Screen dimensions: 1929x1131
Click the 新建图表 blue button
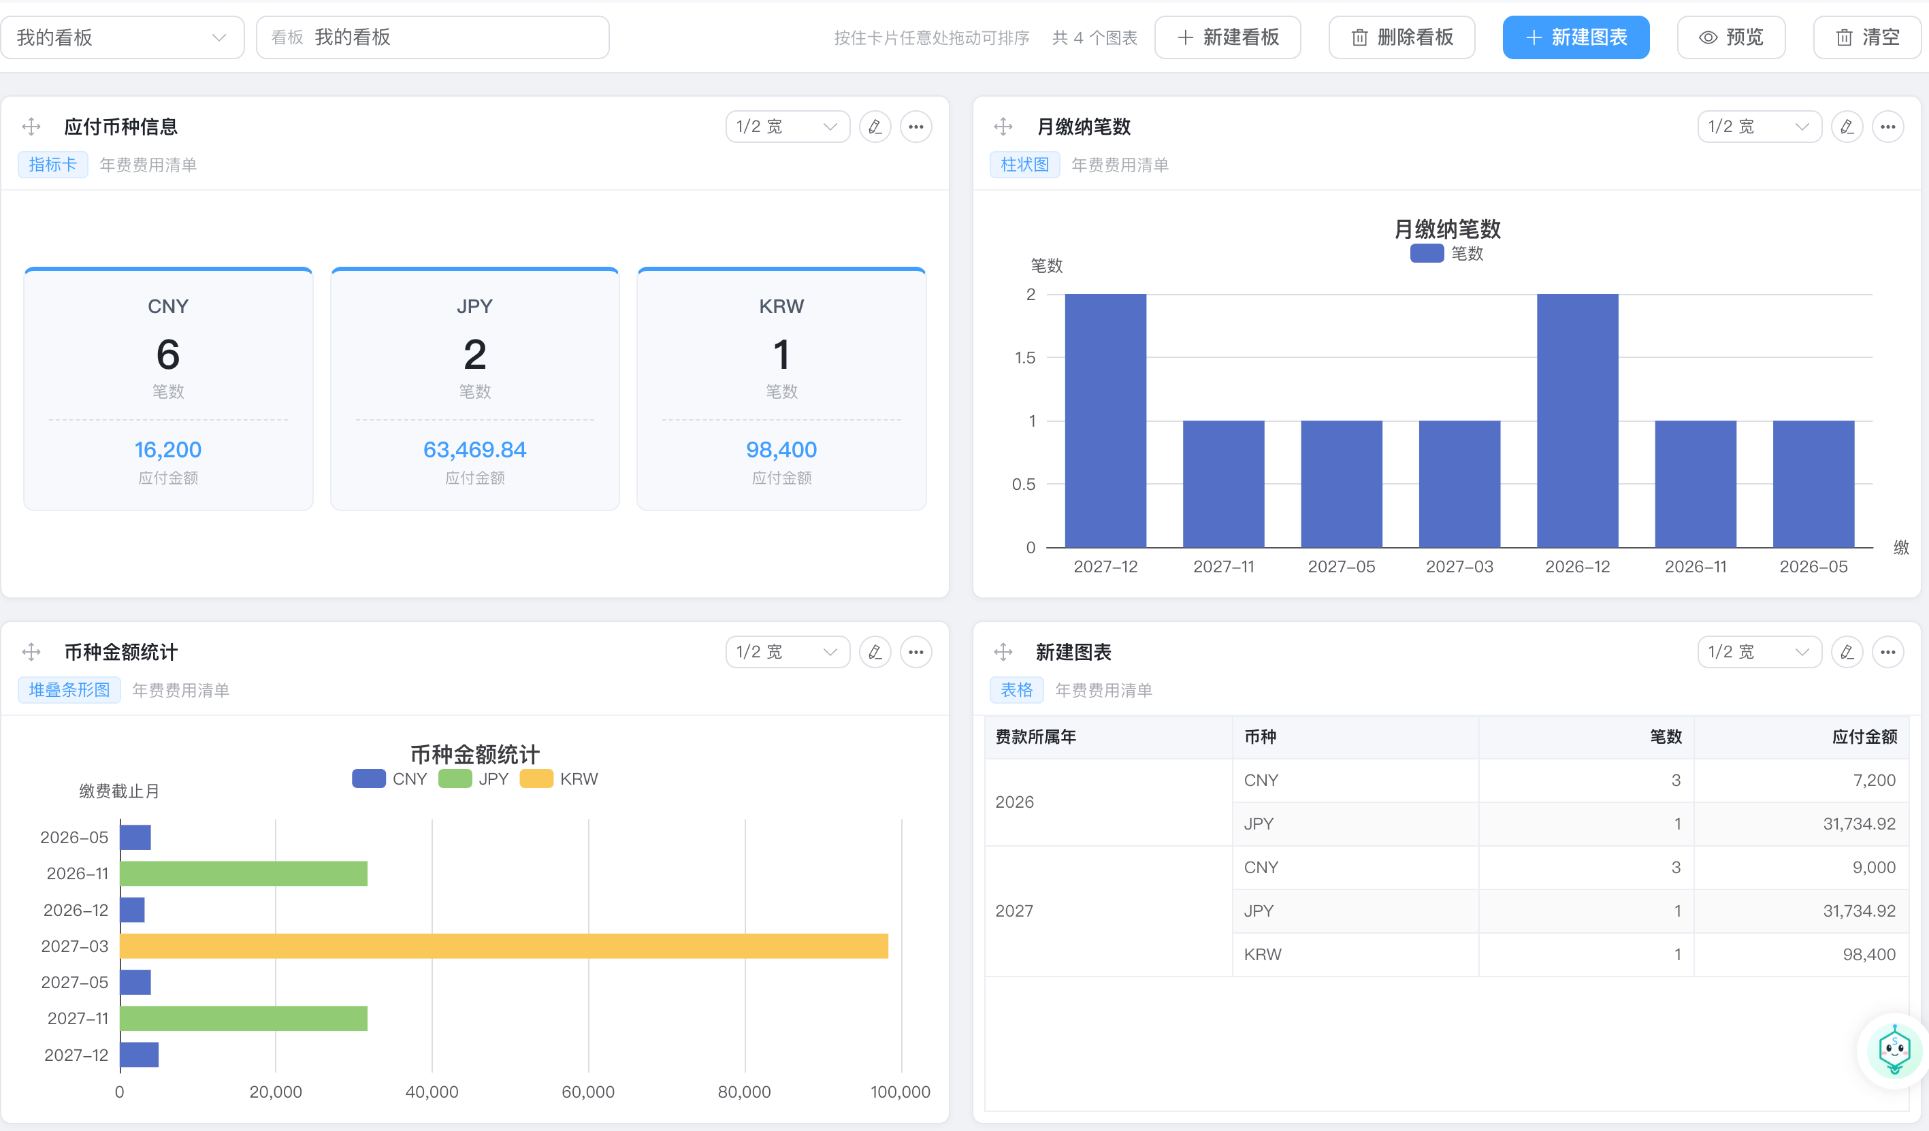coord(1575,37)
